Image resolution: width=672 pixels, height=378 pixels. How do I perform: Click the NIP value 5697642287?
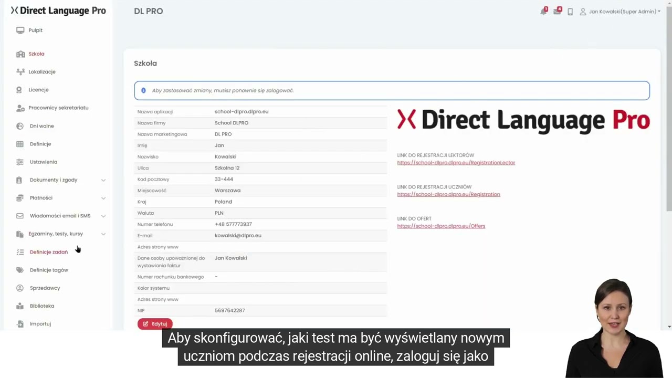tap(229, 311)
